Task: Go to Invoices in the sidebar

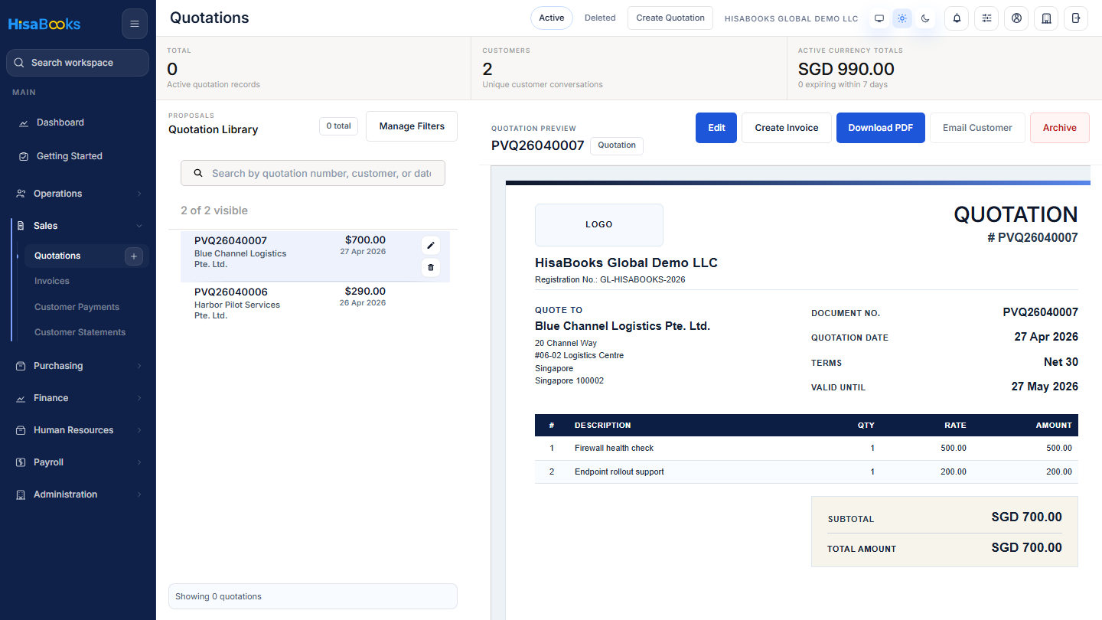Action: [52, 281]
